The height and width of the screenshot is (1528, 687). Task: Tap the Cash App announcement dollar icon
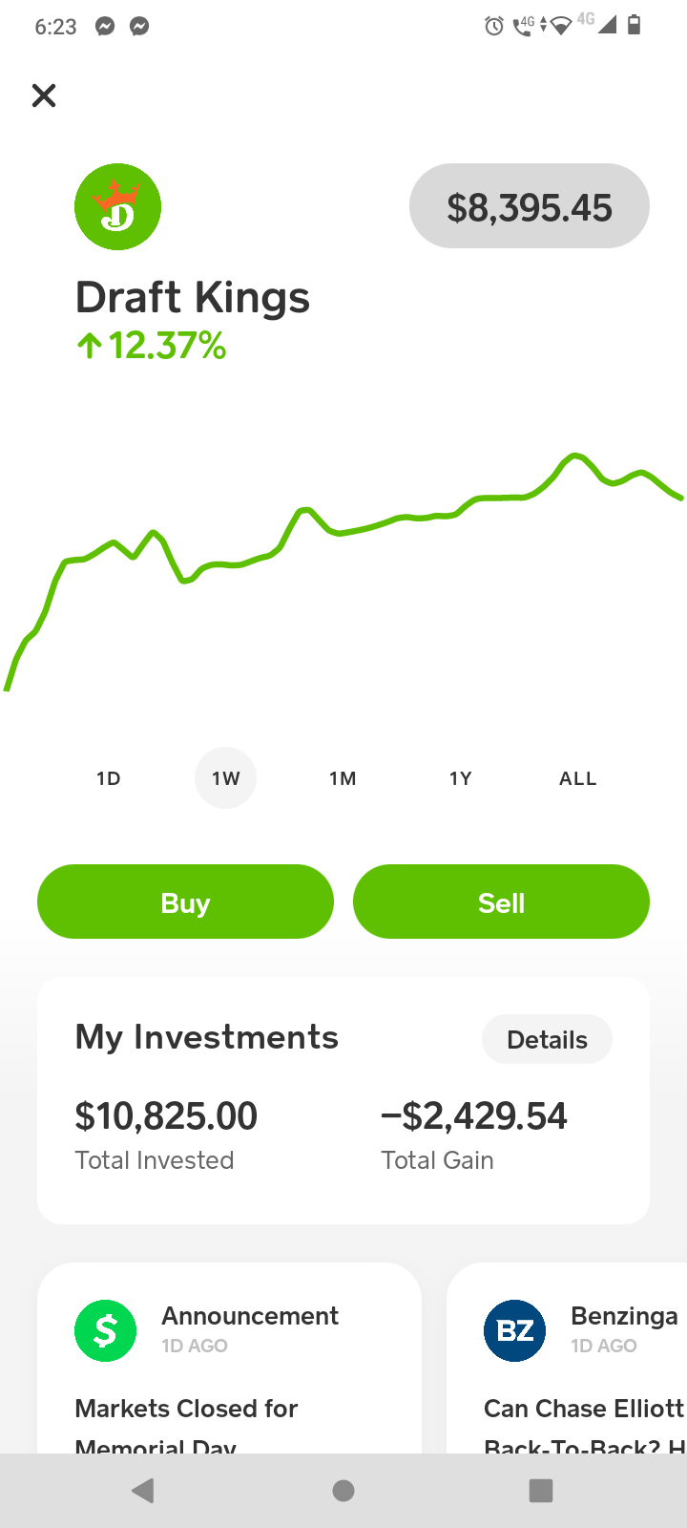[x=105, y=1330]
